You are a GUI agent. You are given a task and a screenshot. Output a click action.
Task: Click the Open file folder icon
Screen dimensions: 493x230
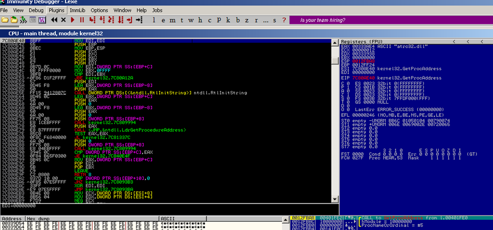5,20
